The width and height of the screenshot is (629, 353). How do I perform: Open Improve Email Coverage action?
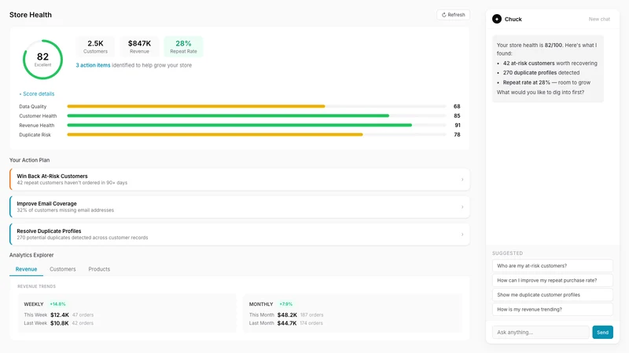tap(240, 207)
